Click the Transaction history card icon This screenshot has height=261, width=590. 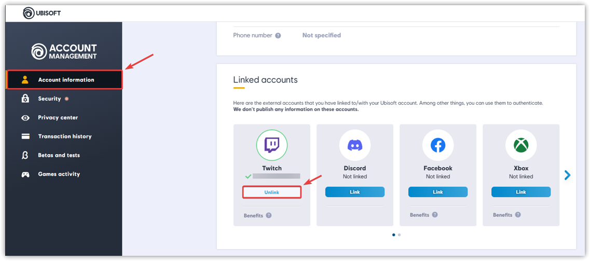click(x=25, y=136)
